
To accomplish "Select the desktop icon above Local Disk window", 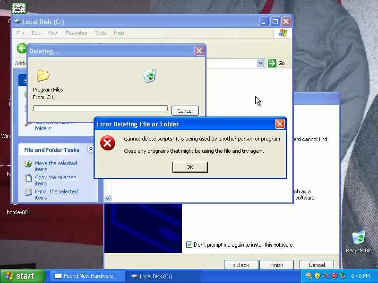I will tap(18, 8).
